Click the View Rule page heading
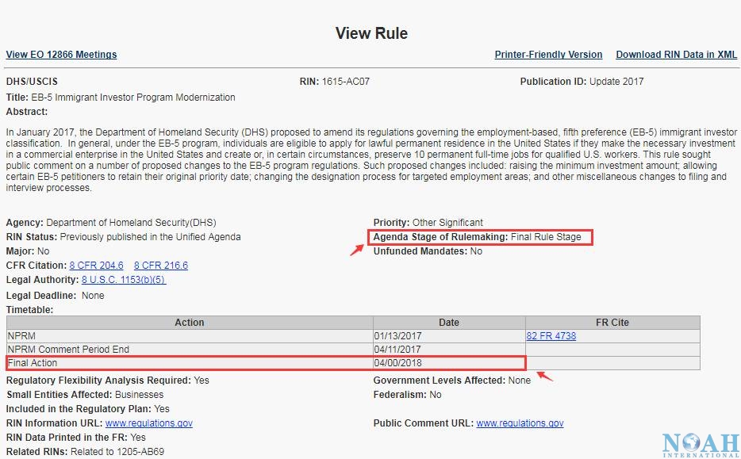741x459 pixels. (371, 33)
